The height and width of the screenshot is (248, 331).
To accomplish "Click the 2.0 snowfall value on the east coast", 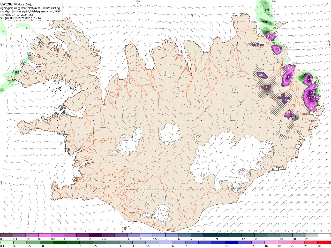I will pyautogui.click(x=316, y=97).
